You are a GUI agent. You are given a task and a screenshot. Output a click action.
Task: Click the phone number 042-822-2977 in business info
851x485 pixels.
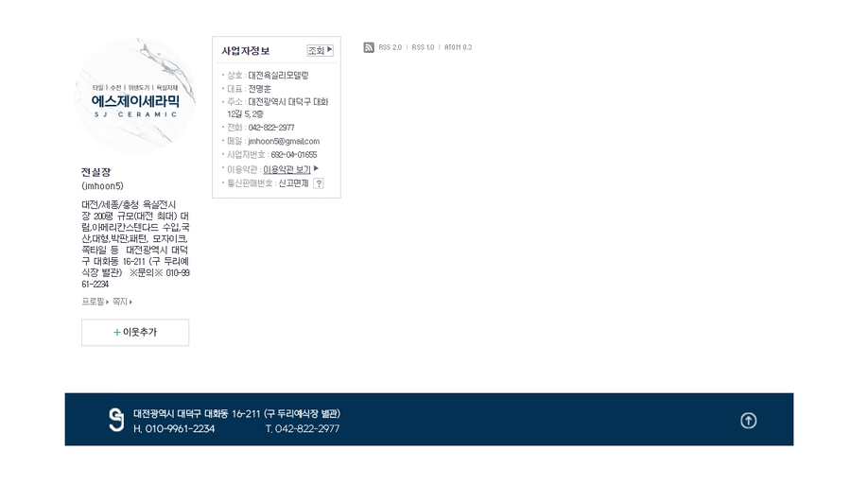click(x=271, y=128)
